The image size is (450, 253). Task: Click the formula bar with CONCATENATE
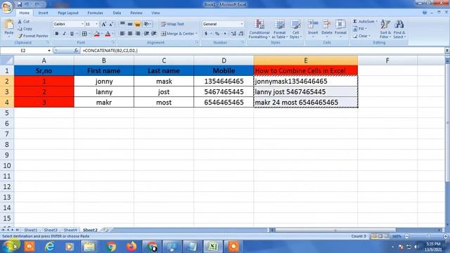click(262, 51)
